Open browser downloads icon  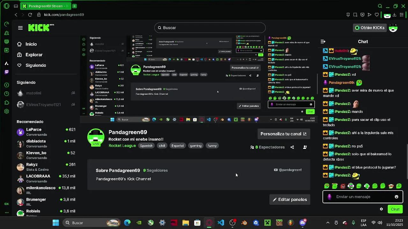pyautogui.click(x=394, y=15)
